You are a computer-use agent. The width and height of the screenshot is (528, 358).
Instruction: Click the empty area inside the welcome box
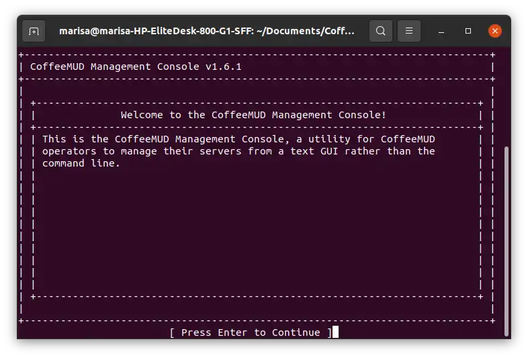(x=255, y=228)
